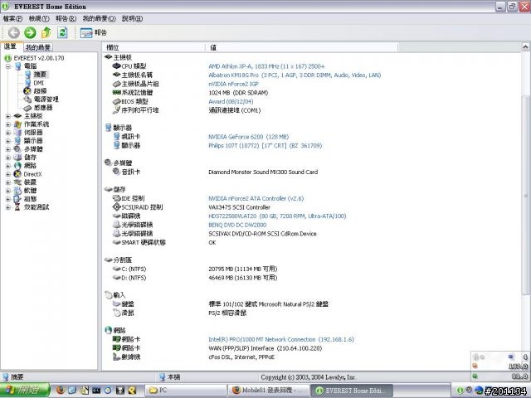
Task: Open the 我的最愛(O) menu
Action: click(99, 18)
